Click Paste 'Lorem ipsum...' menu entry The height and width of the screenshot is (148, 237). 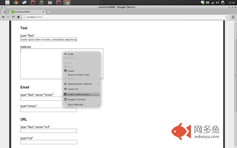pos(79,94)
